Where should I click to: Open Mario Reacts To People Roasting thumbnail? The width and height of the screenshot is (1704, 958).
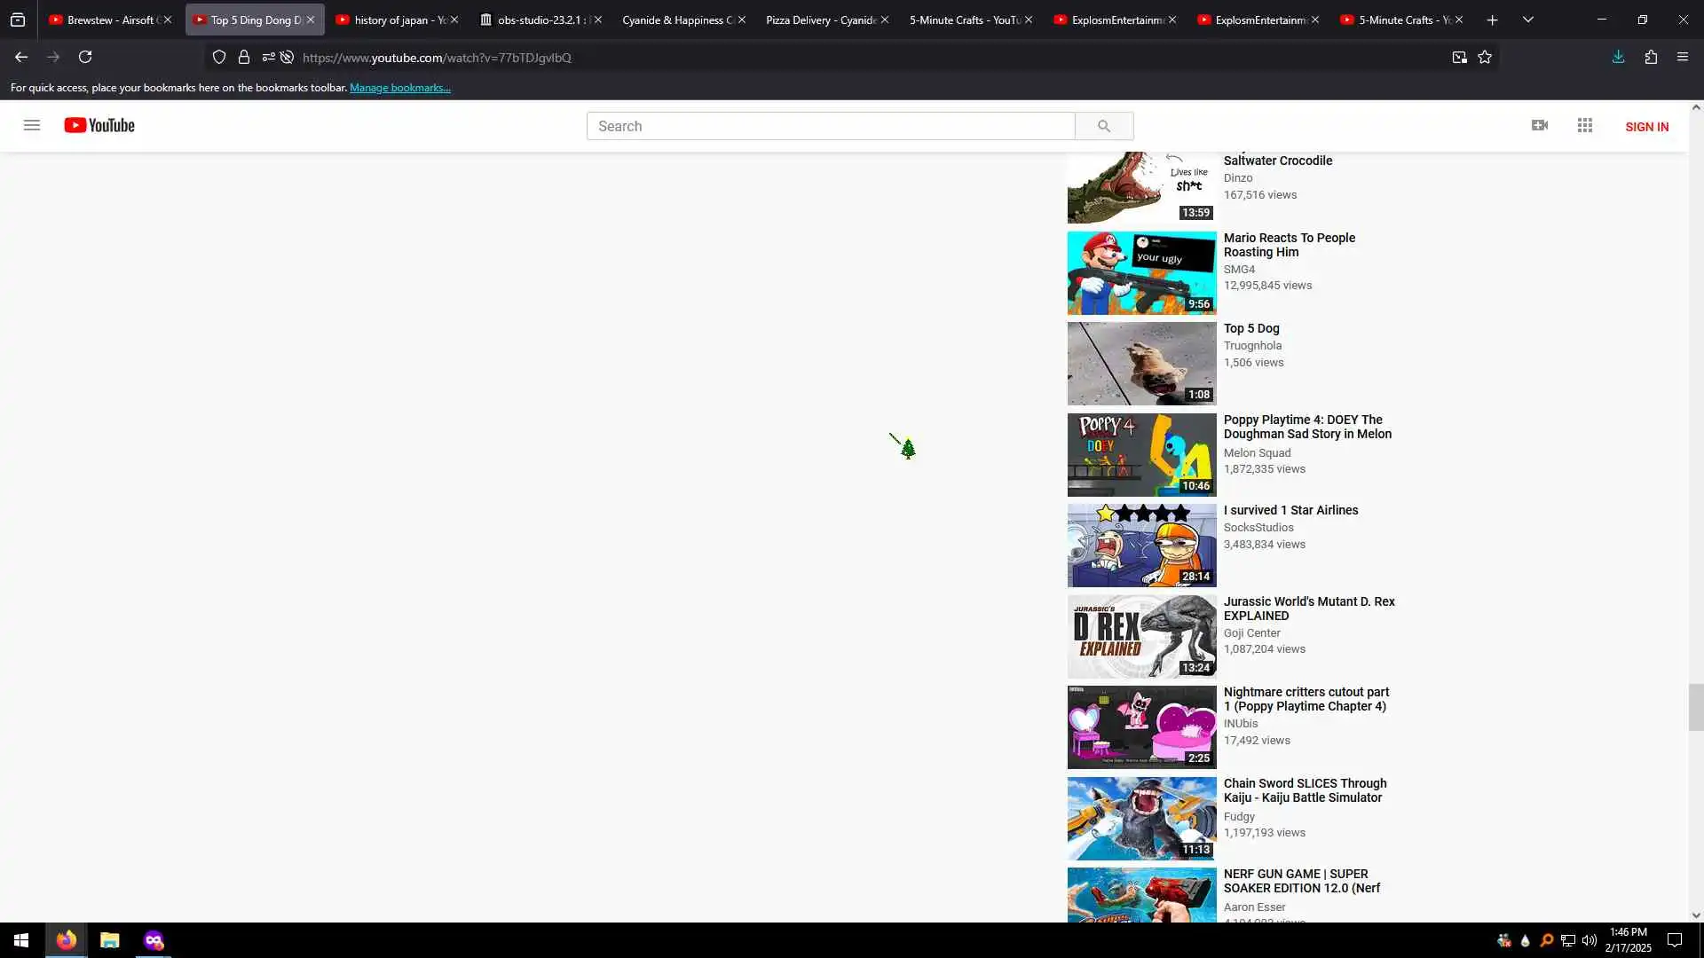click(x=1141, y=273)
